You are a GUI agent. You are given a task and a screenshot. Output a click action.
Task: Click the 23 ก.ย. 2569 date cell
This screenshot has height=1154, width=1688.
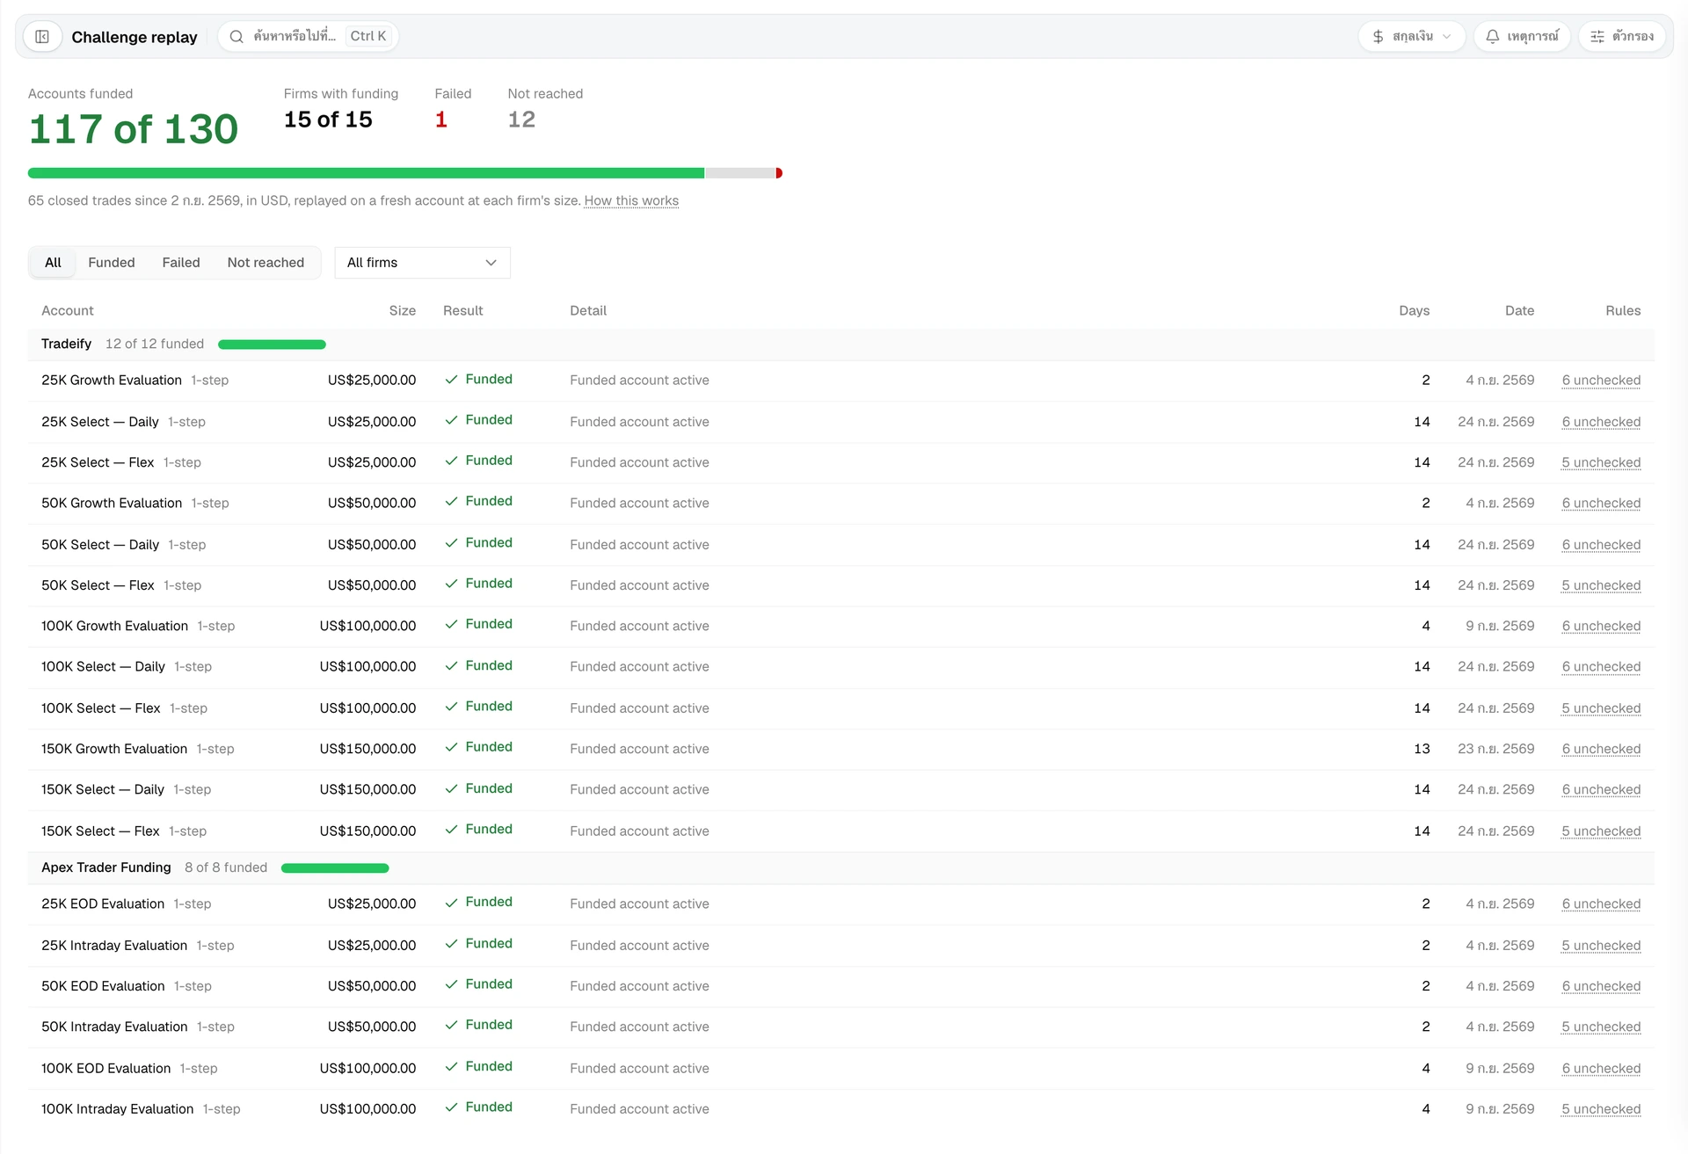click(1496, 750)
